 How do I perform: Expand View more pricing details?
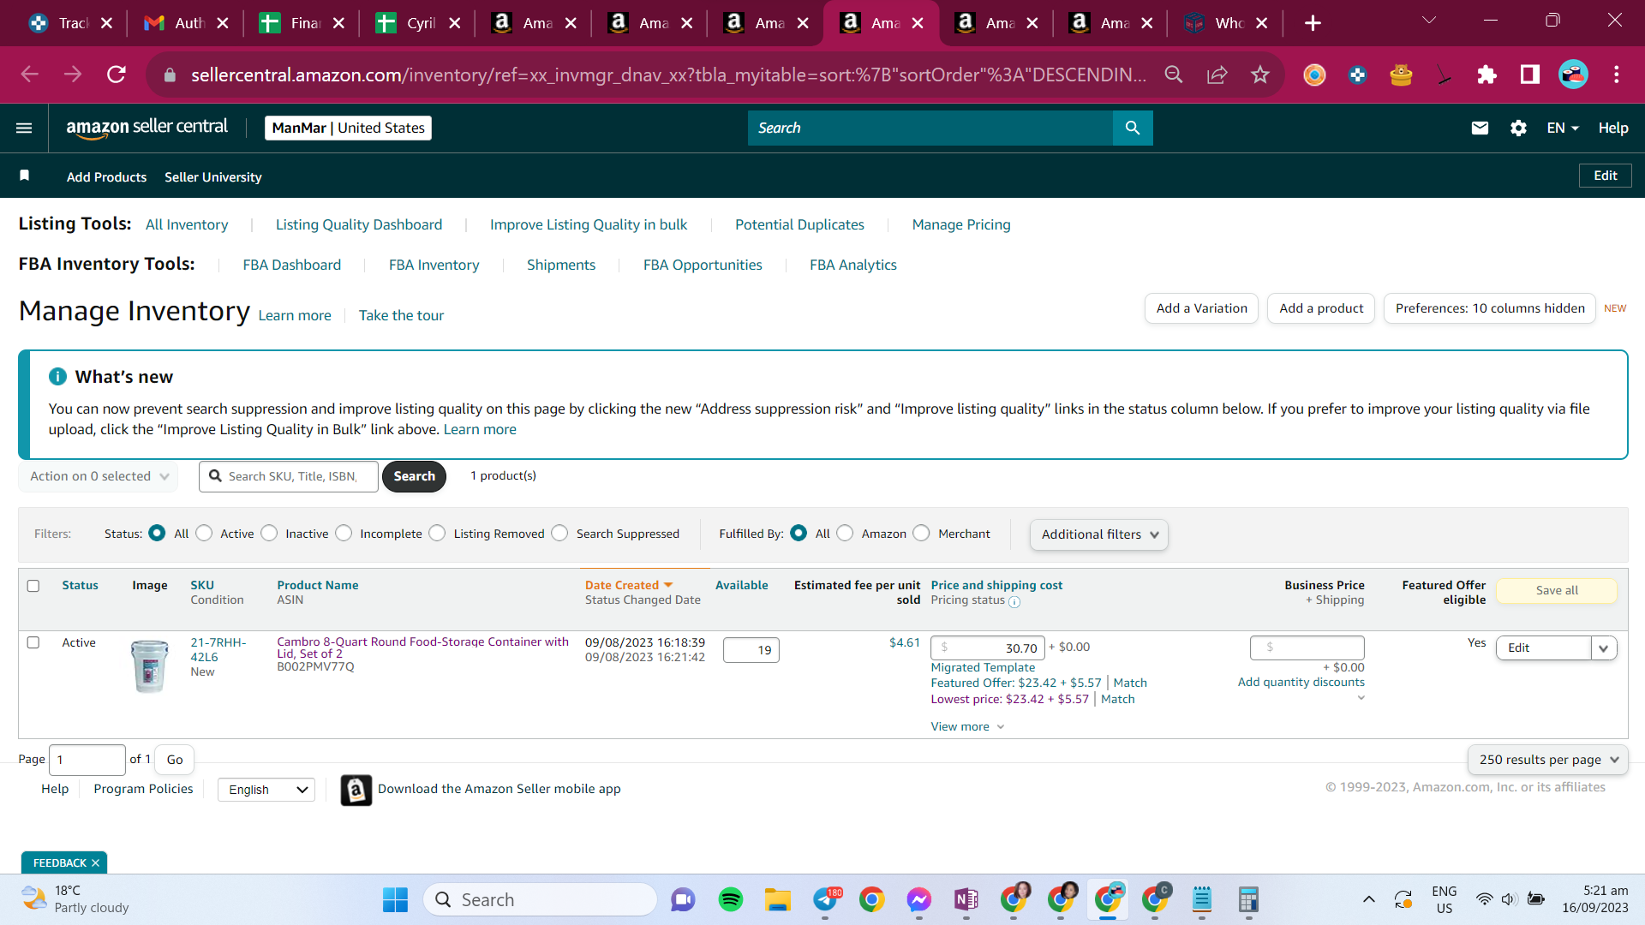(967, 726)
